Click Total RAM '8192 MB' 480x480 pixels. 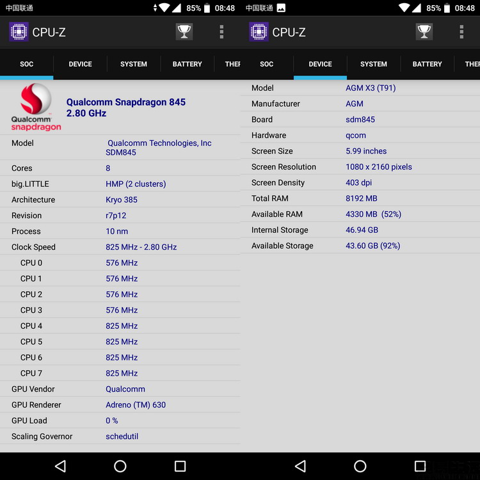point(362,198)
